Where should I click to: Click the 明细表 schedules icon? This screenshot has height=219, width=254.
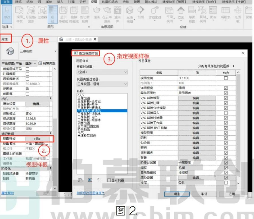tap(226, 14)
